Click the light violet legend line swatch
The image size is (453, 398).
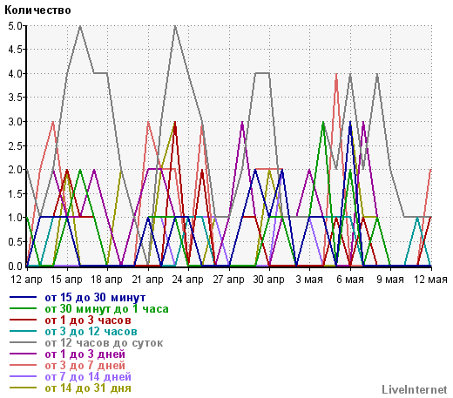24,377
